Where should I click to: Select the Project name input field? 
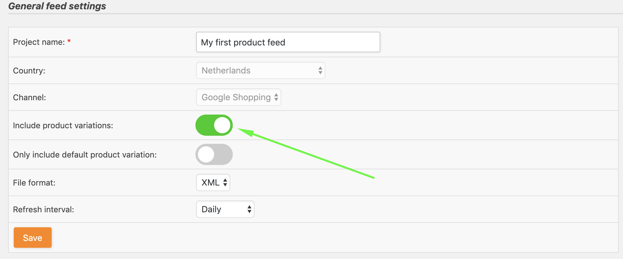click(x=288, y=42)
